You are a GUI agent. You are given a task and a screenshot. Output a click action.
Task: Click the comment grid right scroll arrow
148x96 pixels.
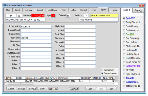click(x=113, y=84)
